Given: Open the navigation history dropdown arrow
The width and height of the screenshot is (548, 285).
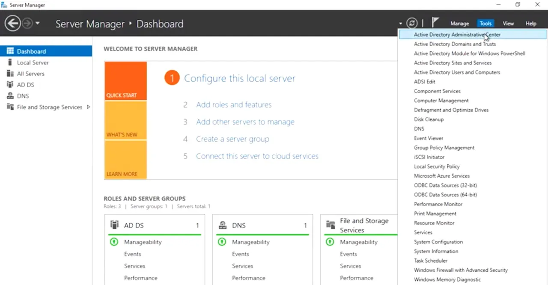Looking at the screenshot, I should click(38, 23).
